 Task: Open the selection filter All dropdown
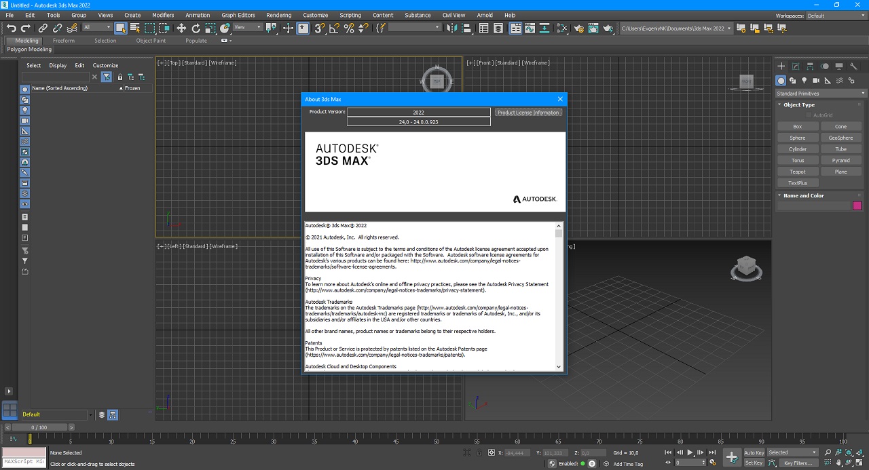(97, 28)
